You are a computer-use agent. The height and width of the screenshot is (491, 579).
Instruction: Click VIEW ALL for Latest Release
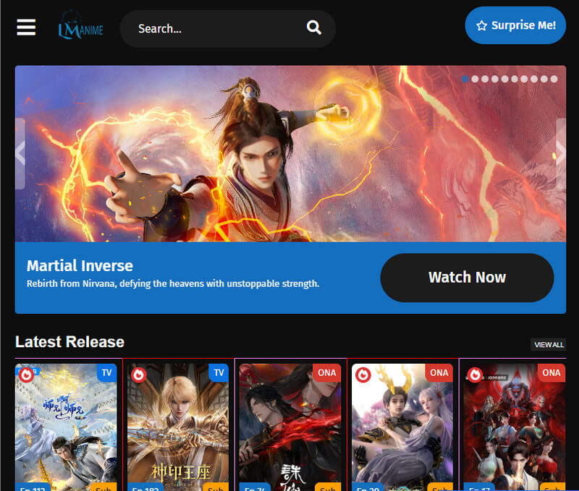[549, 344]
